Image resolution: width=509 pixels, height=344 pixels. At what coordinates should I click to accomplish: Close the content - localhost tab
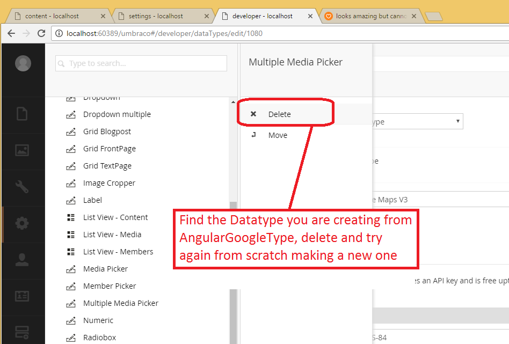(103, 16)
